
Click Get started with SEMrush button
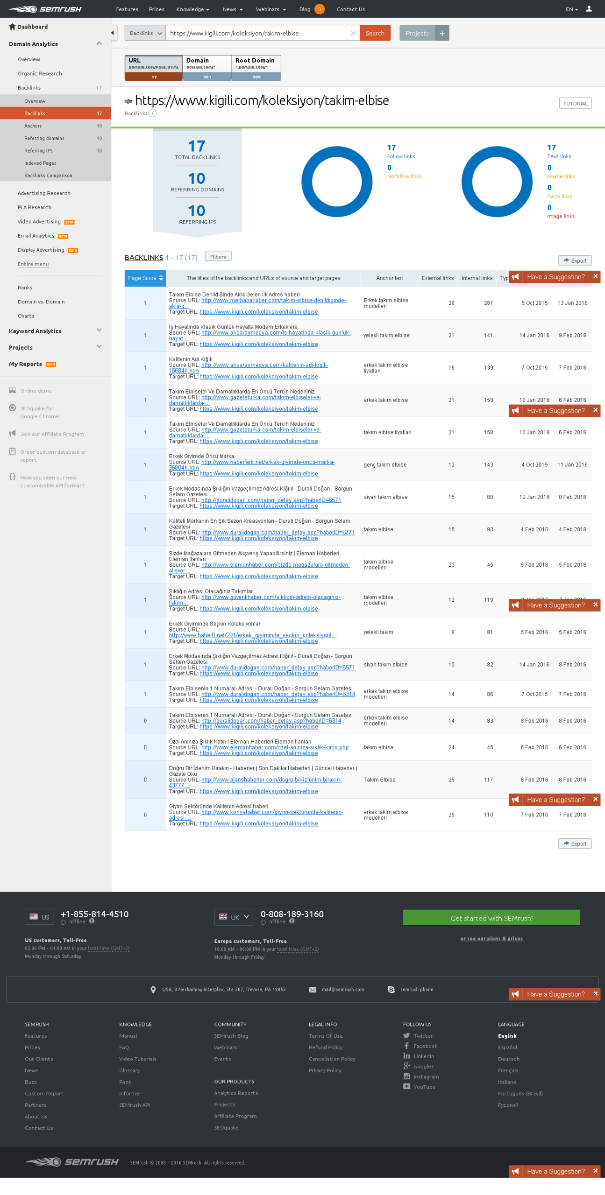pyautogui.click(x=491, y=917)
